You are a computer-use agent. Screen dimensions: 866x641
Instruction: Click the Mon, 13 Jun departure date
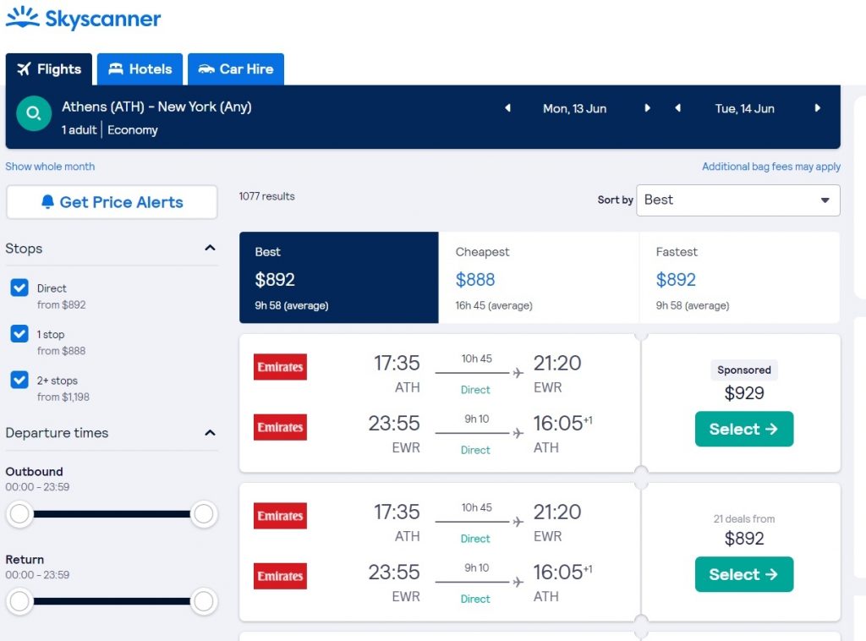click(x=574, y=109)
